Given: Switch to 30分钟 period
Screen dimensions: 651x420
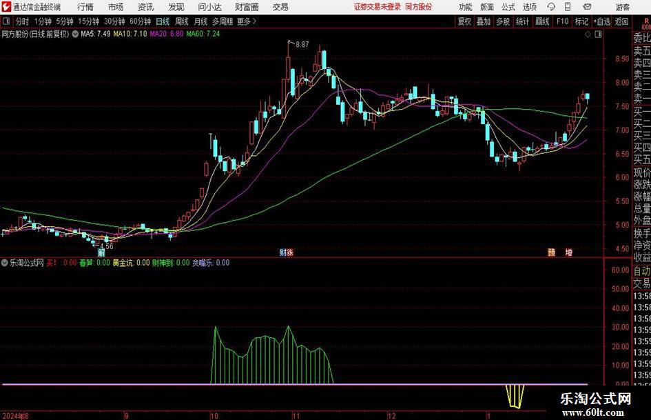Looking at the screenshot, I should (114, 21).
